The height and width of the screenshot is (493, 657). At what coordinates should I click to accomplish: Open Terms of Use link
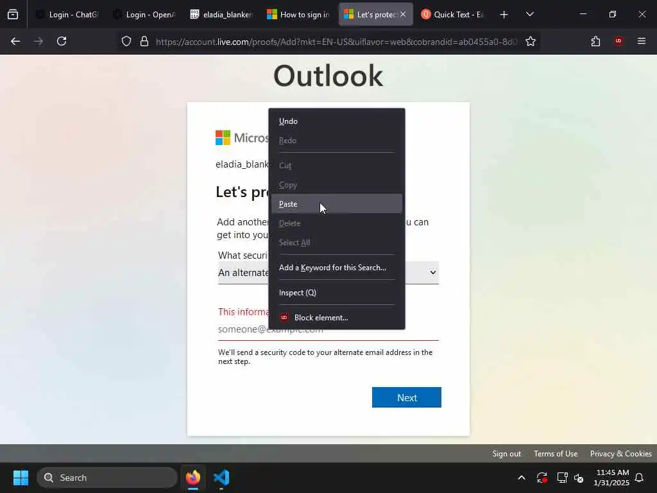[556, 454]
